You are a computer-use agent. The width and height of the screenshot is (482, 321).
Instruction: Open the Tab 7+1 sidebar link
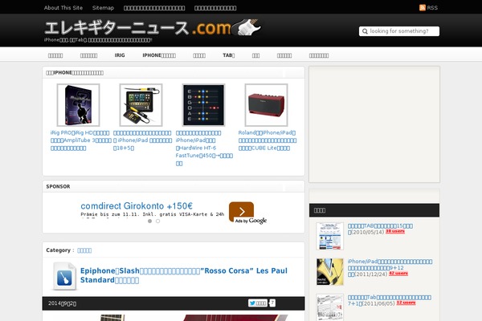(x=390, y=300)
